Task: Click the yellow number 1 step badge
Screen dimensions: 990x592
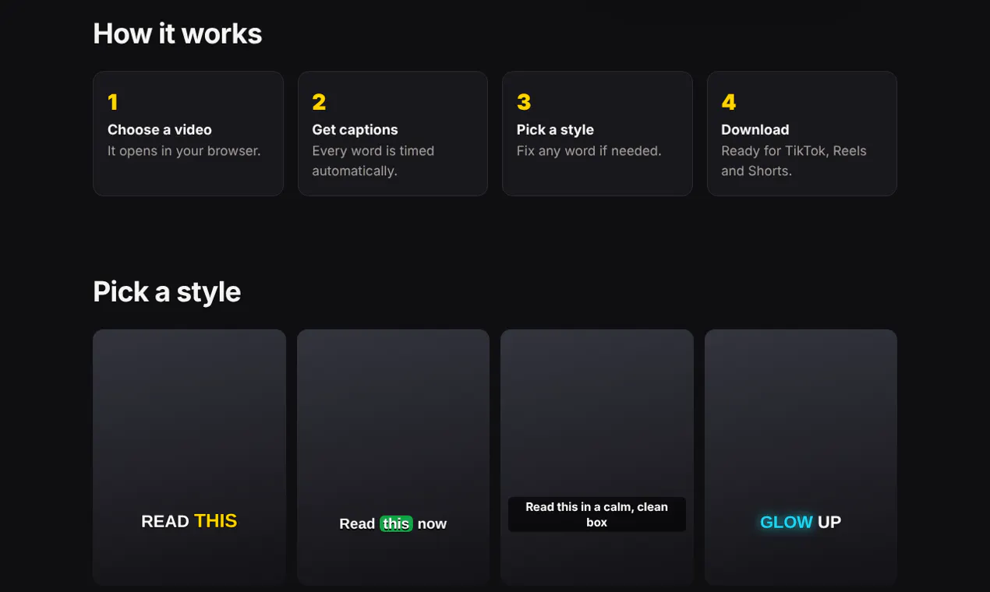Action: pos(113,102)
